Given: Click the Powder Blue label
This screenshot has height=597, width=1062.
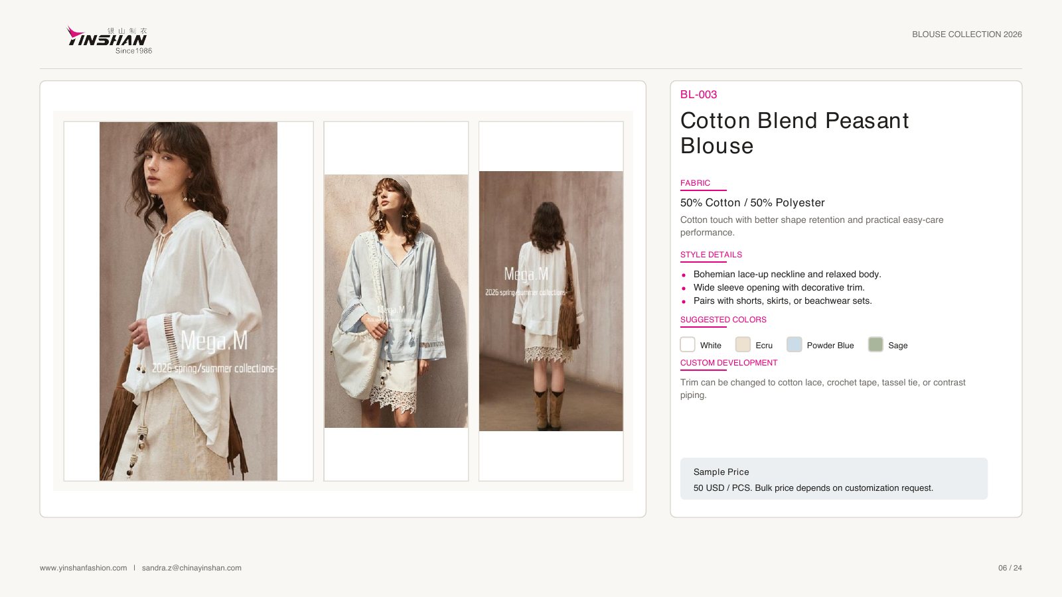Looking at the screenshot, I should 830,346.
